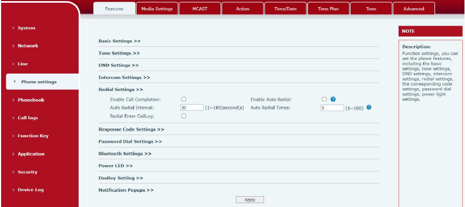Enable Call Completion checkbox
The image size is (465, 207).
(183, 99)
